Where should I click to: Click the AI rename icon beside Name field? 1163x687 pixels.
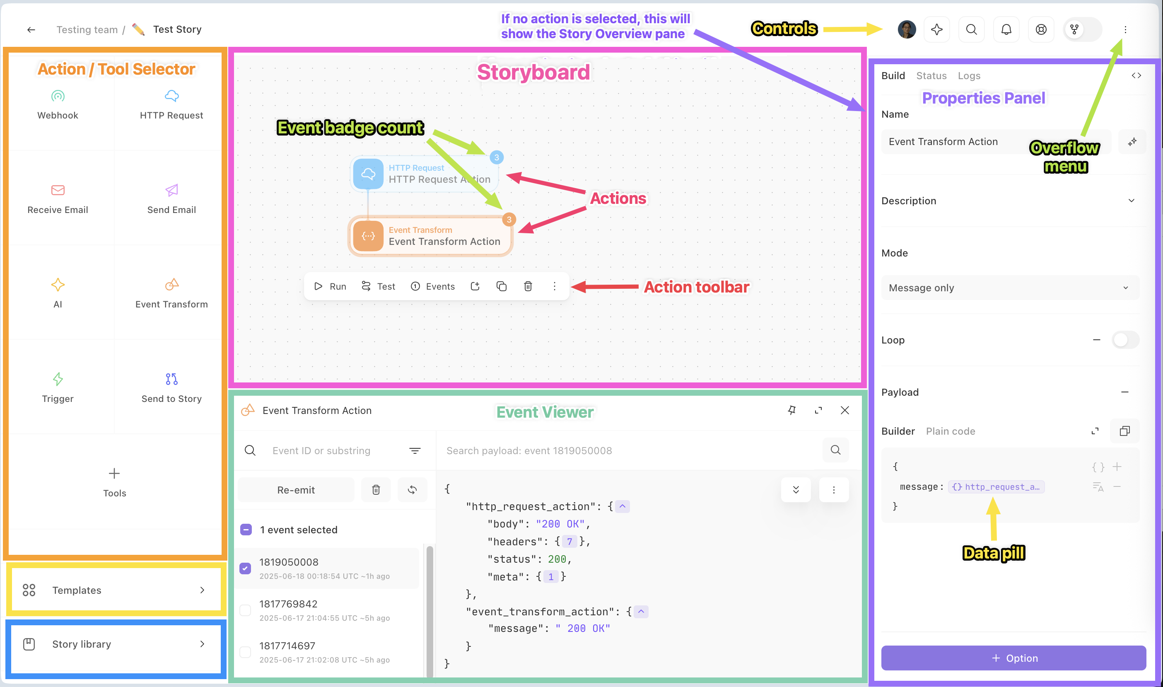click(1132, 142)
